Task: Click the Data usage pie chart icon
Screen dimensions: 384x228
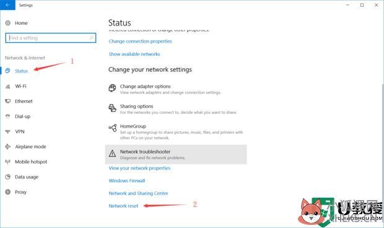Action: tap(8, 177)
